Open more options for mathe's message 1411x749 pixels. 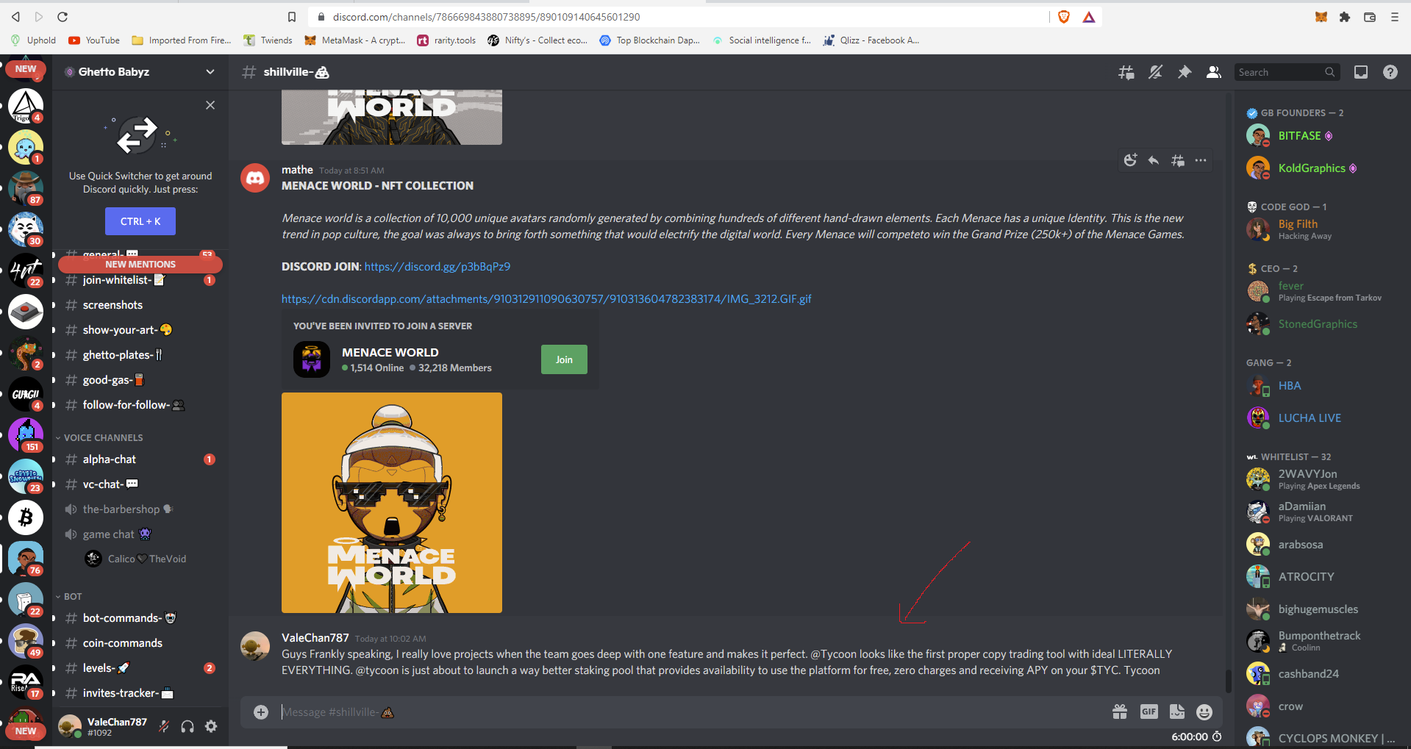click(x=1201, y=160)
